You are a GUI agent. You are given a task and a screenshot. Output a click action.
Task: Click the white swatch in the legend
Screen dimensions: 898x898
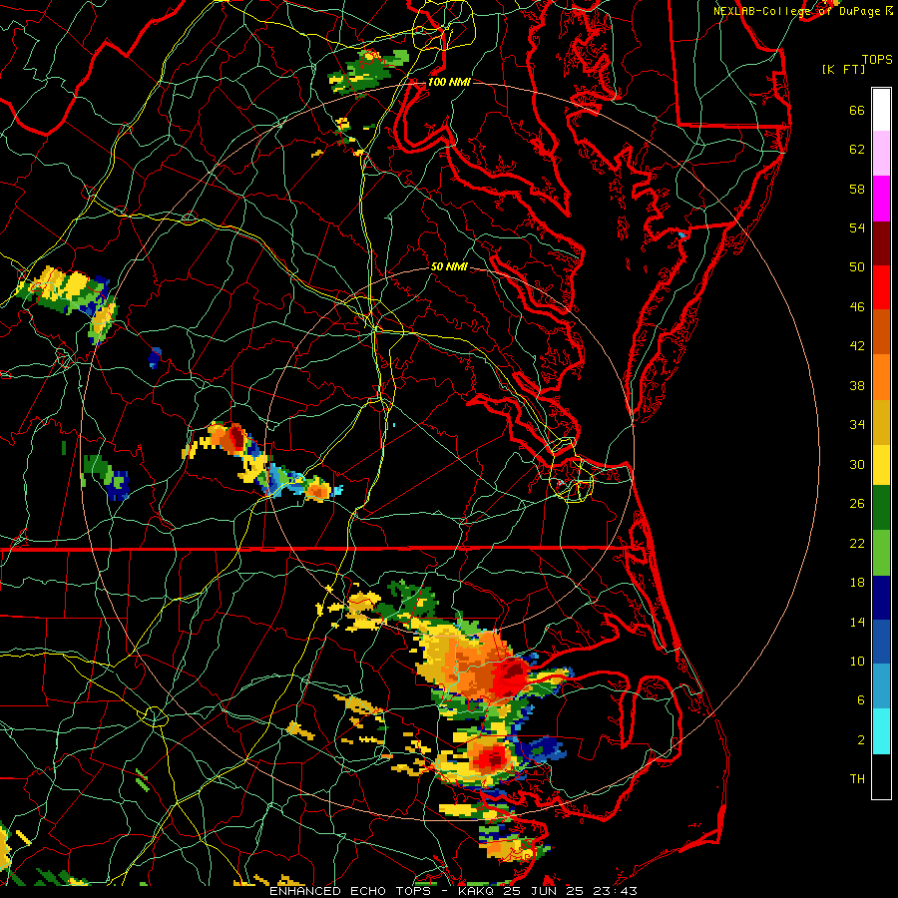[x=881, y=110]
